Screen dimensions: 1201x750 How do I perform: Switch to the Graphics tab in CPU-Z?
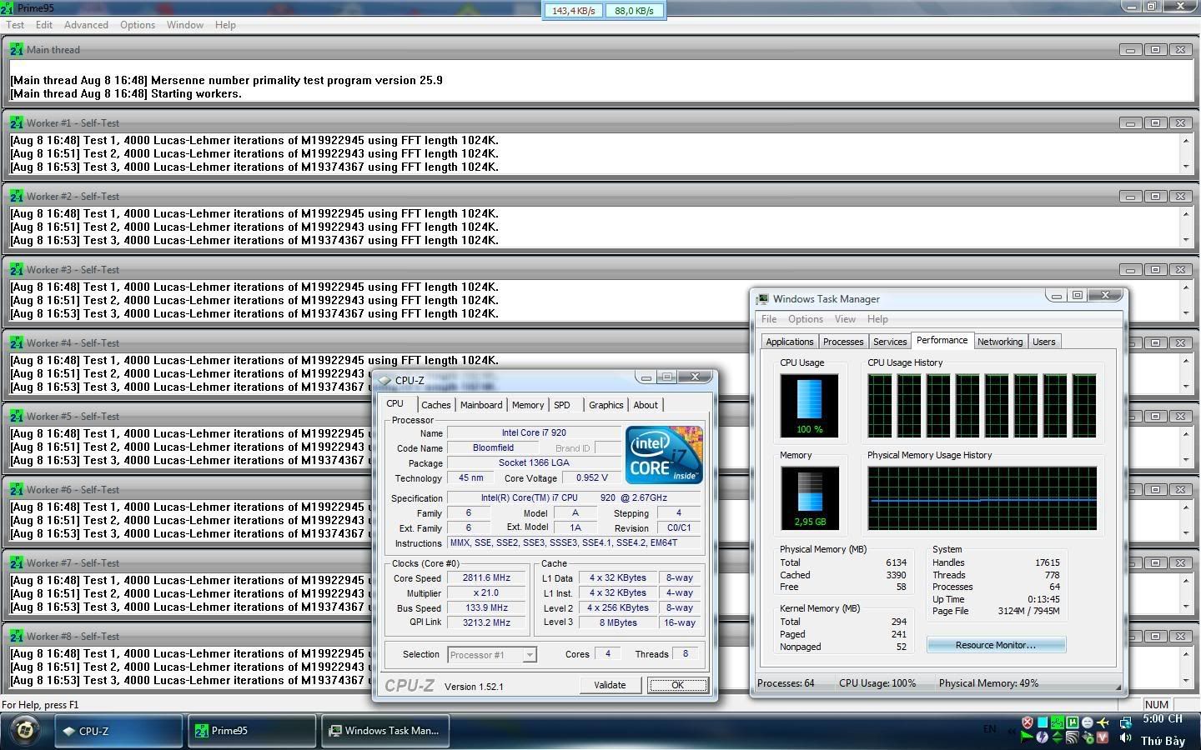(x=606, y=405)
